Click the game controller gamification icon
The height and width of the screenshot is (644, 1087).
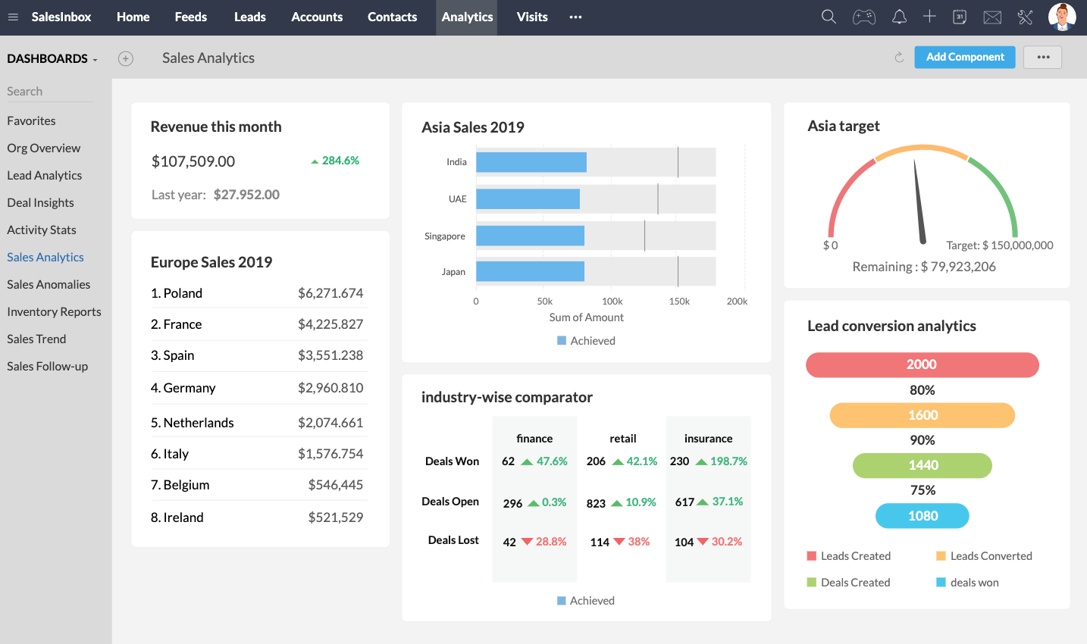point(864,16)
